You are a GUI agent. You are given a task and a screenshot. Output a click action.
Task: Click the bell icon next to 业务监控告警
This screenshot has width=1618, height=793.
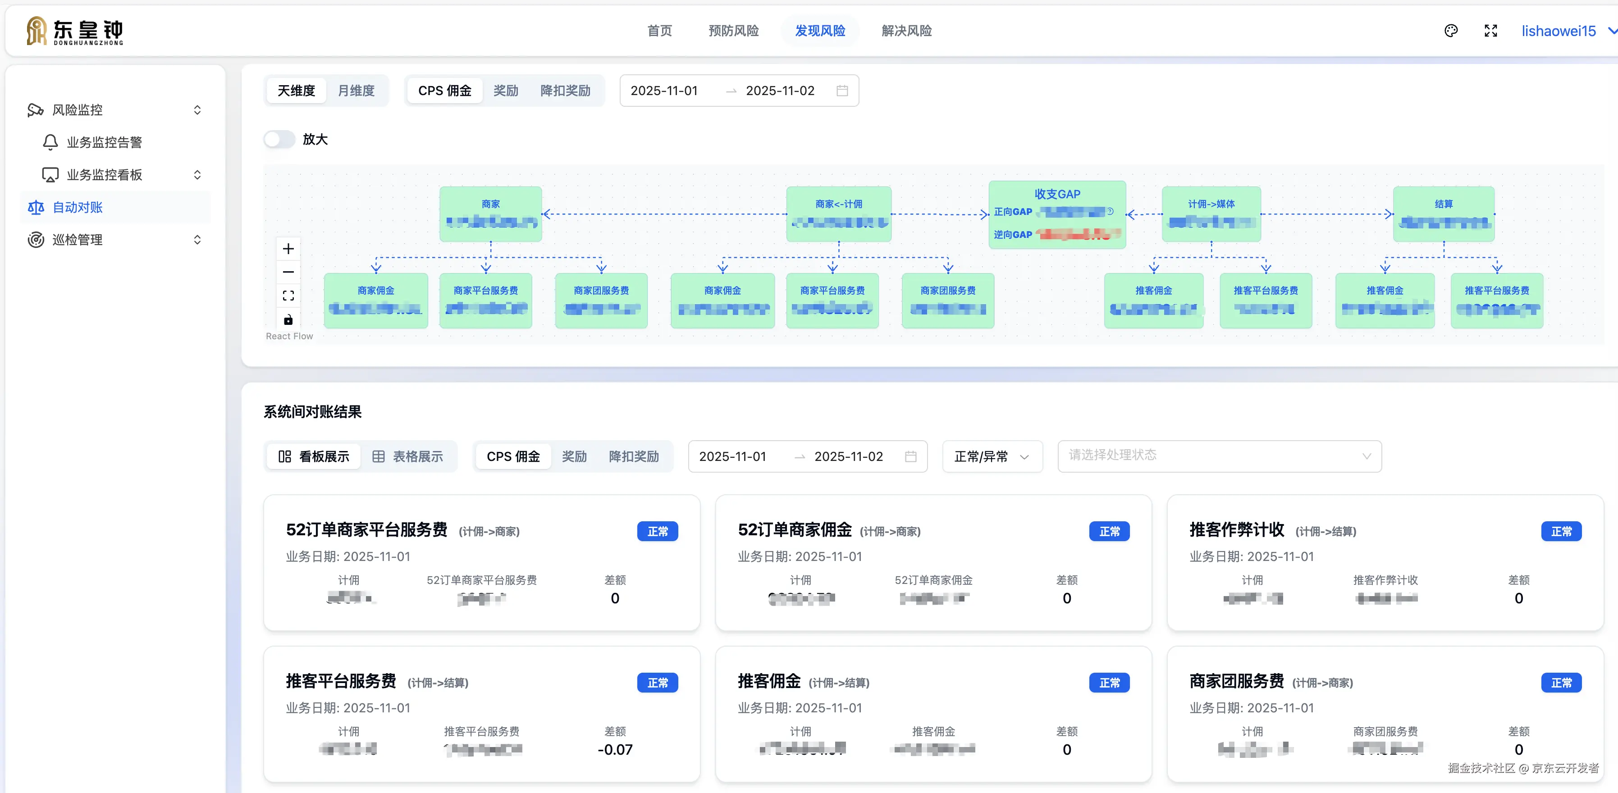point(50,142)
